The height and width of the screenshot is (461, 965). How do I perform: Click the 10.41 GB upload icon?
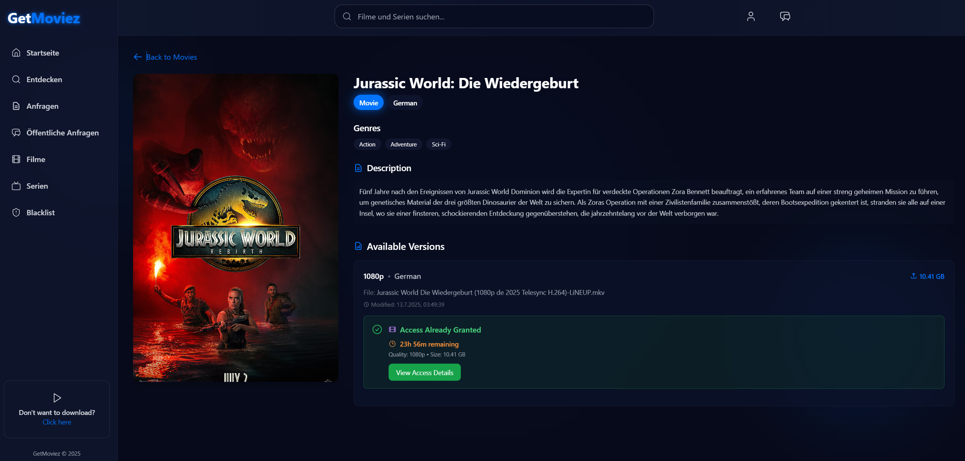913,276
